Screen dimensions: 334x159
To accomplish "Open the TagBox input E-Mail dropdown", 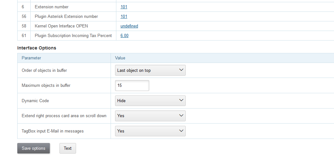I will 150,131.
